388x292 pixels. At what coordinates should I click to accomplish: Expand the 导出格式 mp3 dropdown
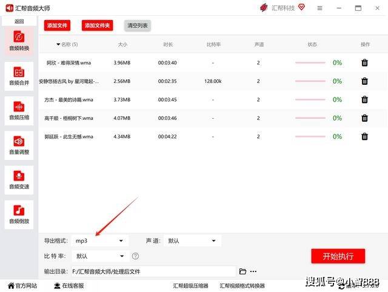[x=99, y=241]
